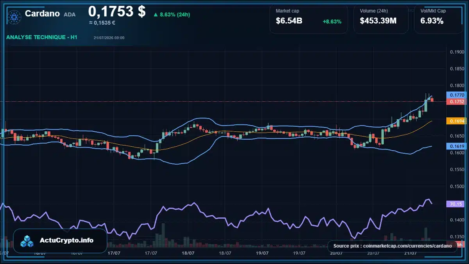Click the 0.1350 price axis label
The height and width of the screenshot is (264, 469).
457,237
